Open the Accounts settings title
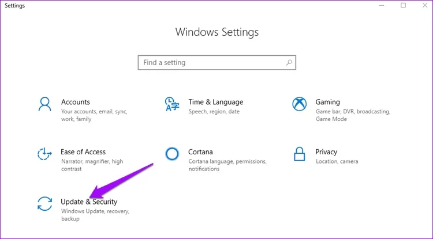Viewport: 433px width, 239px height. point(75,102)
